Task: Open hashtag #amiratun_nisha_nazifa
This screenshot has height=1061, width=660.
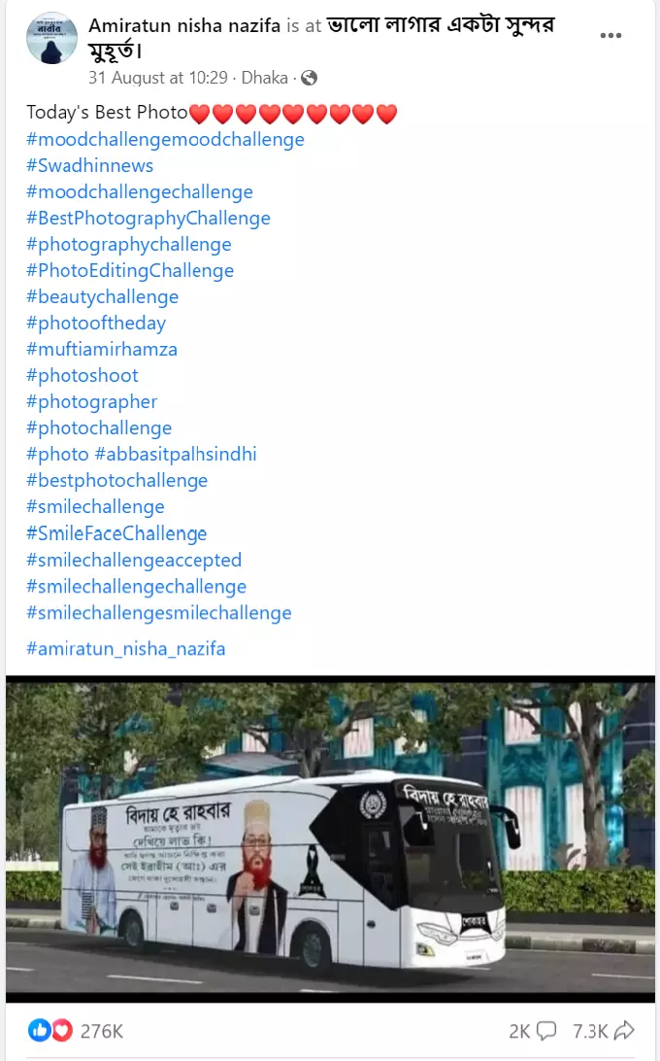Action: coord(126,649)
